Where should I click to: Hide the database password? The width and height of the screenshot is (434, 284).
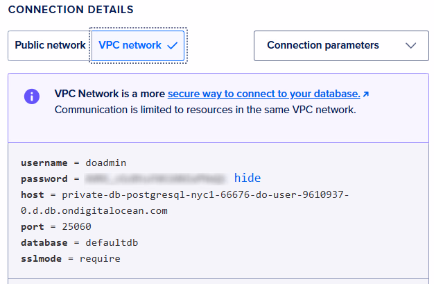pos(247,178)
